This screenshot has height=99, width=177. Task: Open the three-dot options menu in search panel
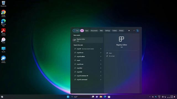(x=134, y=31)
